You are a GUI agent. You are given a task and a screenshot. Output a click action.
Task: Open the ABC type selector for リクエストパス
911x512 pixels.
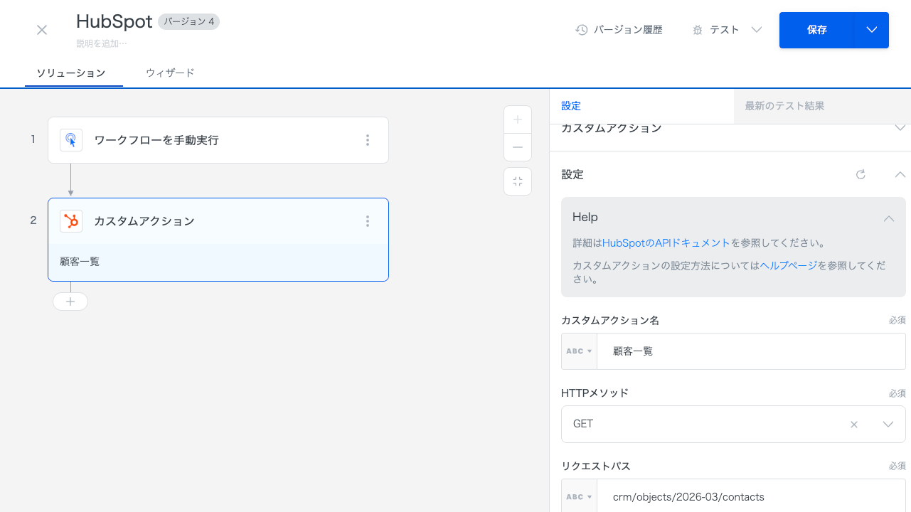[x=579, y=496]
